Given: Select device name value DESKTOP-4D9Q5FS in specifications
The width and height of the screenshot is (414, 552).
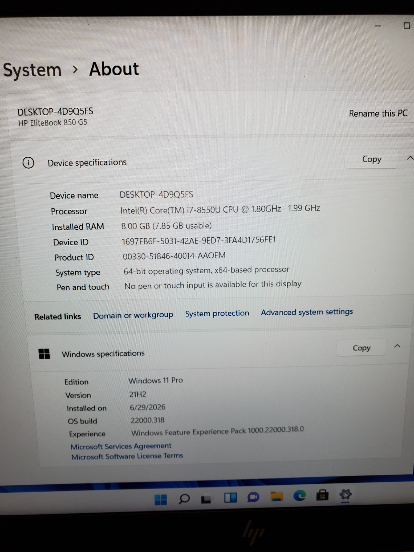Looking at the screenshot, I should [x=156, y=195].
